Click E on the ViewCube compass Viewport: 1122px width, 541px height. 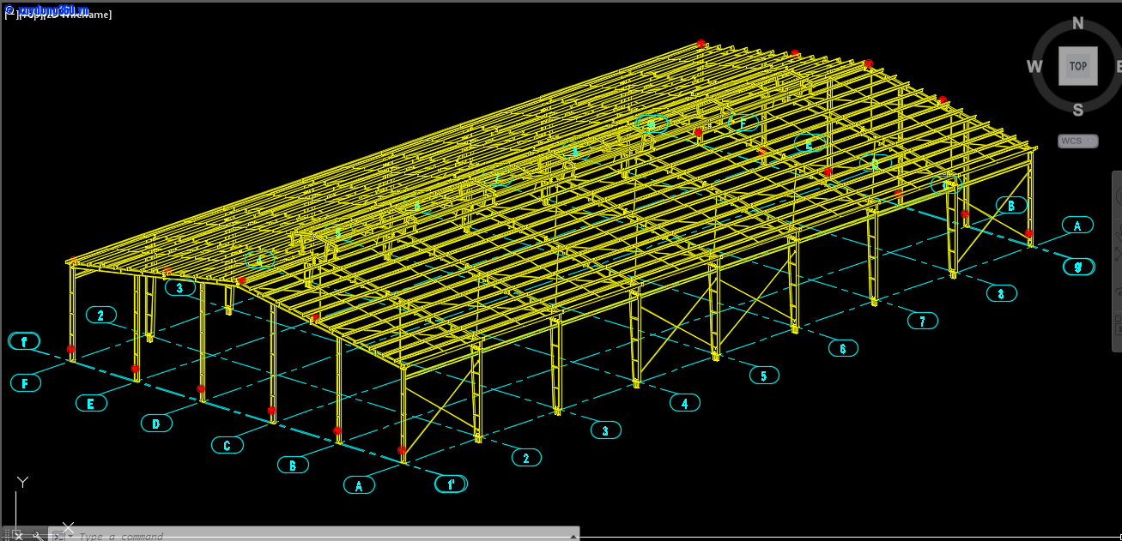coord(1119,66)
